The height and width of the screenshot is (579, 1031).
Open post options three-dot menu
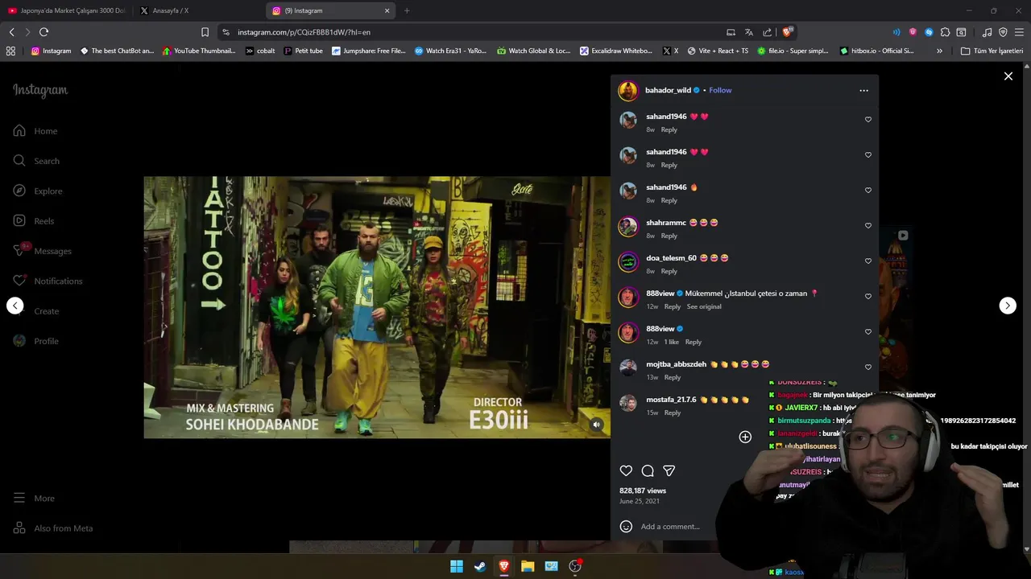click(863, 90)
